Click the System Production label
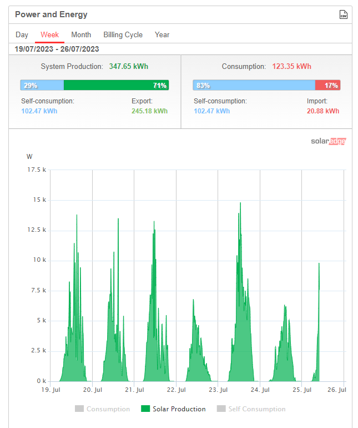Viewport: 358px width, 428px height. pyautogui.click(x=72, y=66)
